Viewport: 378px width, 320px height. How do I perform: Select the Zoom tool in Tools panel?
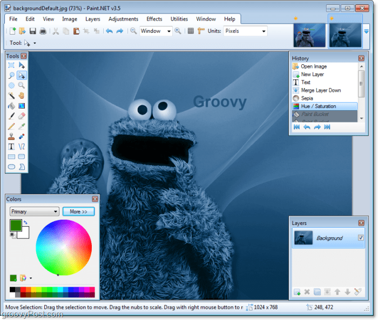(x=22, y=86)
